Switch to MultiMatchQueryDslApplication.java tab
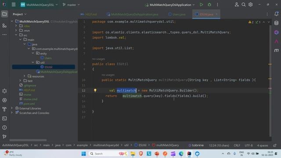The image size is (281, 158). 132,14
